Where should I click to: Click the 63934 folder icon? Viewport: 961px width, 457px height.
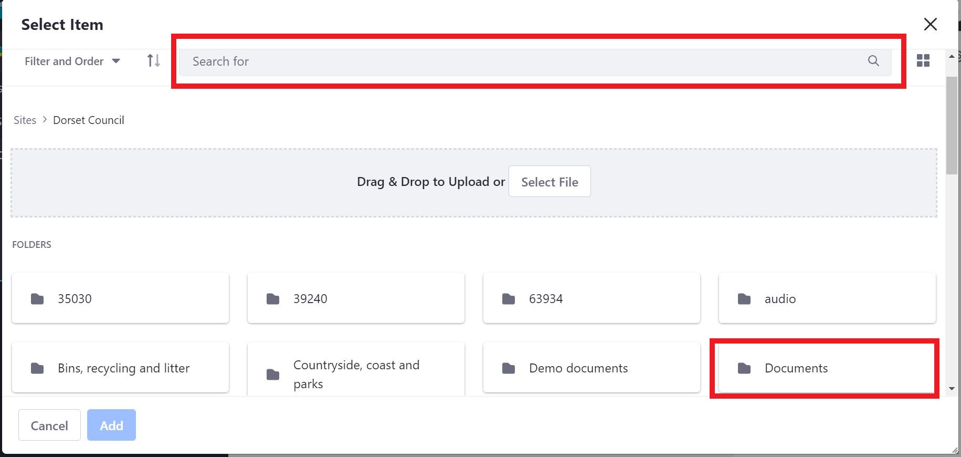point(508,298)
